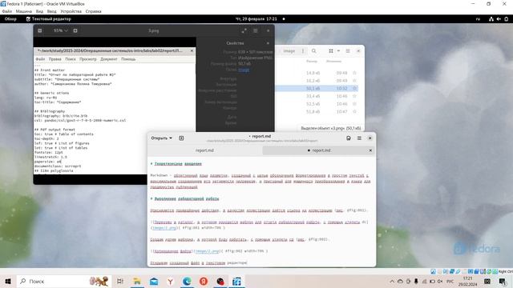Screen dimensions: 513x288
Task: Sort files by the Размер column header
Action: tap(312, 61)
